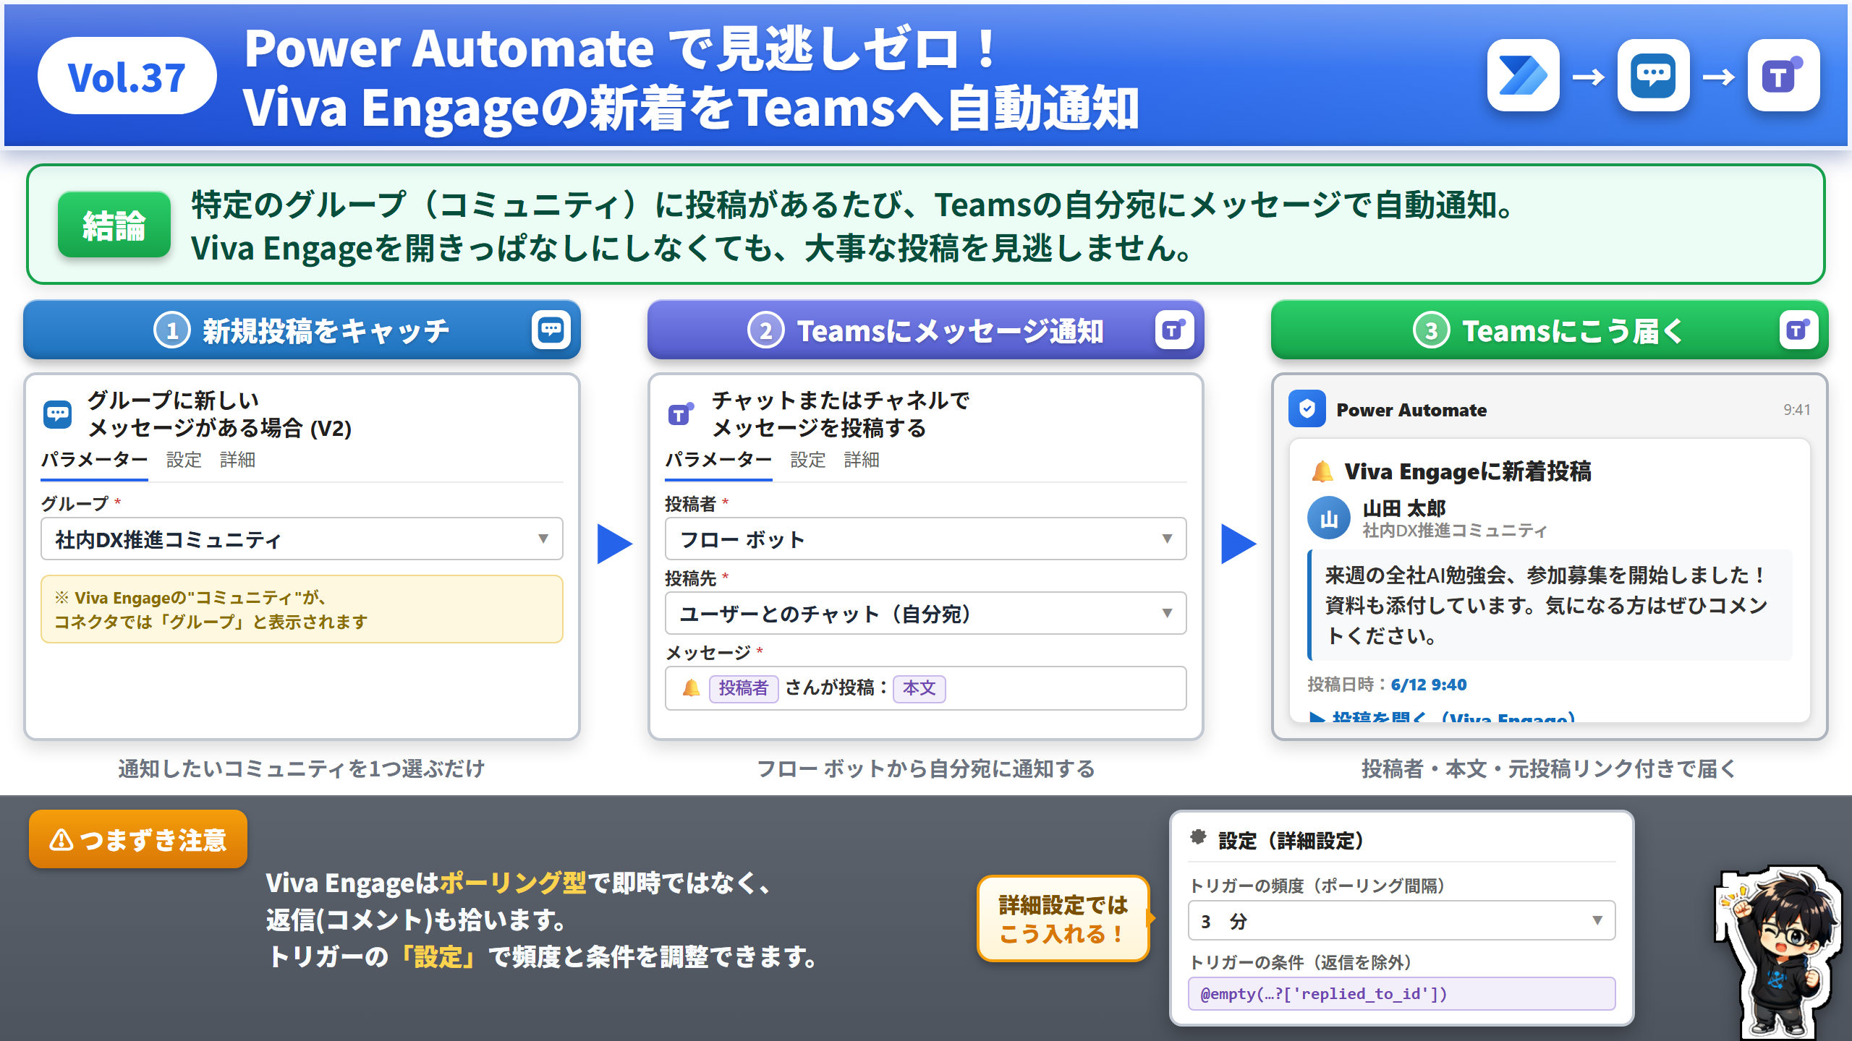1852x1041 pixels.
Task: Open the 投稿者 dropdown showing フロー ボット
Action: (x=925, y=539)
